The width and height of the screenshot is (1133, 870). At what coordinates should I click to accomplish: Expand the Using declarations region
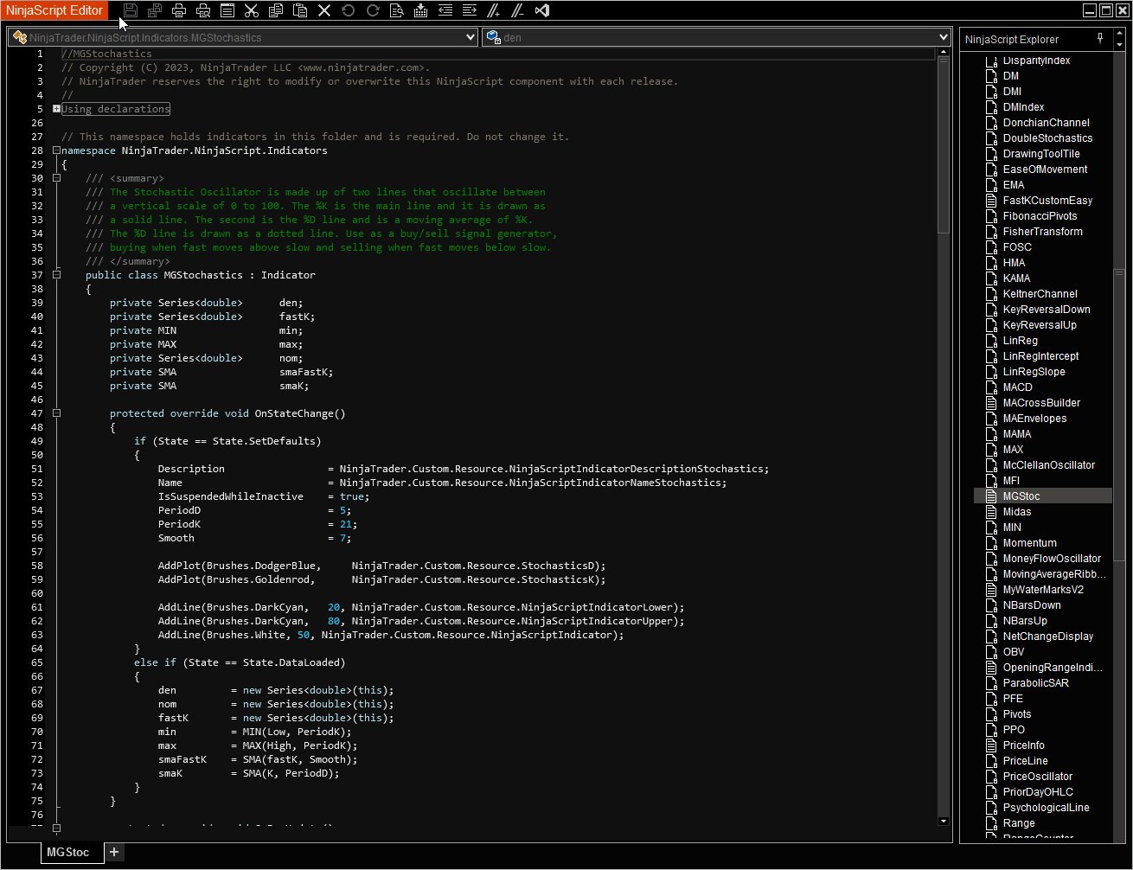(x=56, y=109)
